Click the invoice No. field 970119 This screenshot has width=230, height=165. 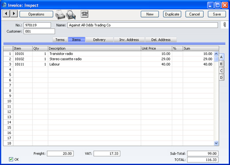point(37,25)
